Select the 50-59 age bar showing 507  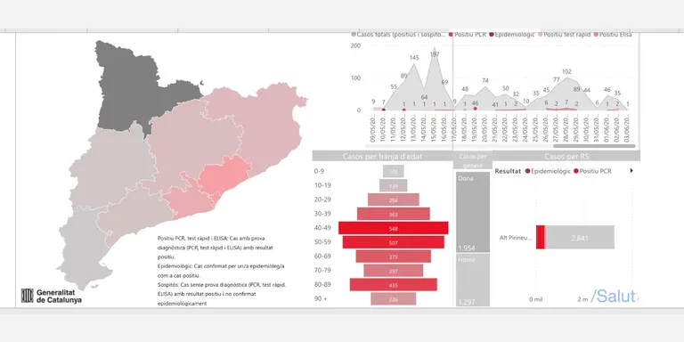pos(394,242)
